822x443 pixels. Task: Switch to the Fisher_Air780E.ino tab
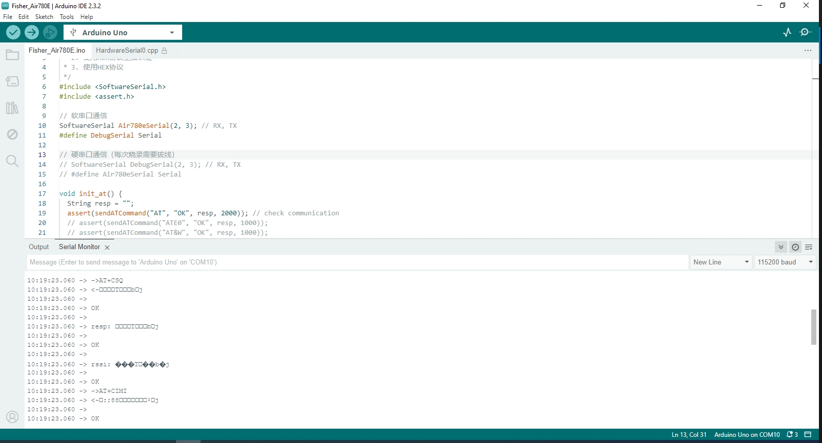(57, 50)
